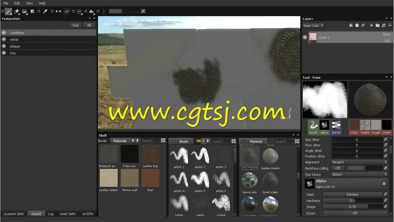The image size is (394, 222).
Task: Go to previous Brush shelf tab arrow
Action: point(203,141)
